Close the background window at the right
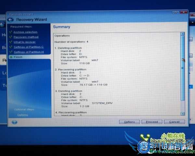 point(193,15)
